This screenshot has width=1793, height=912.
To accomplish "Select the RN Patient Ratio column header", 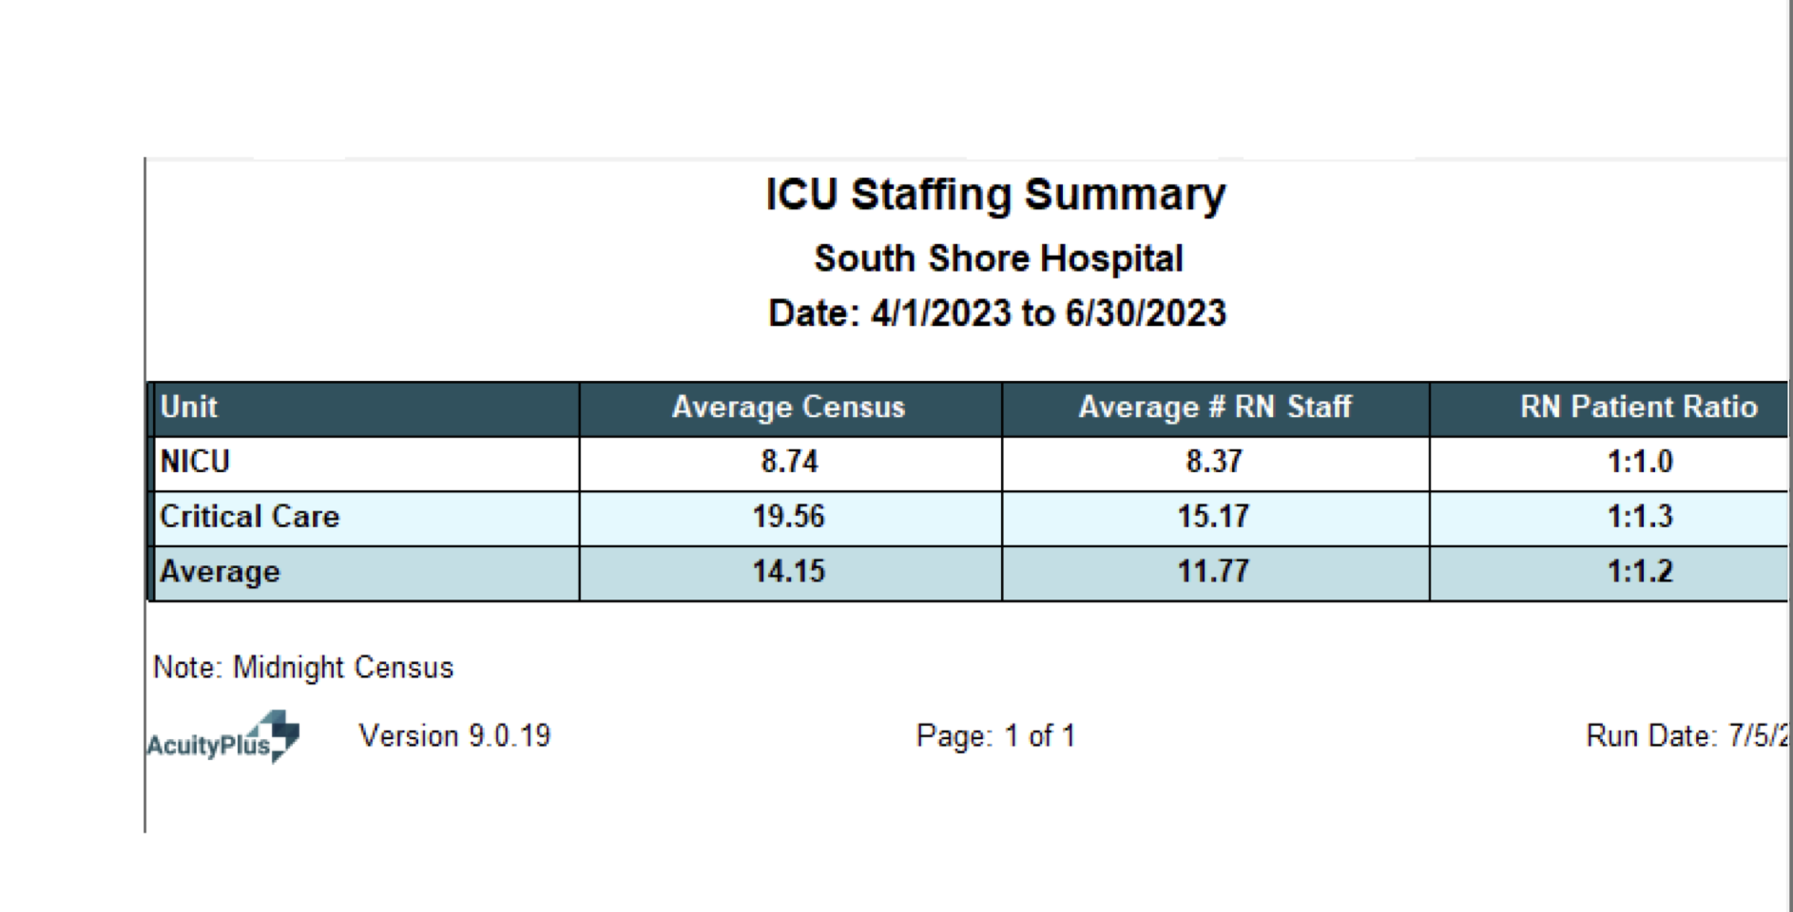I will coord(1638,408).
